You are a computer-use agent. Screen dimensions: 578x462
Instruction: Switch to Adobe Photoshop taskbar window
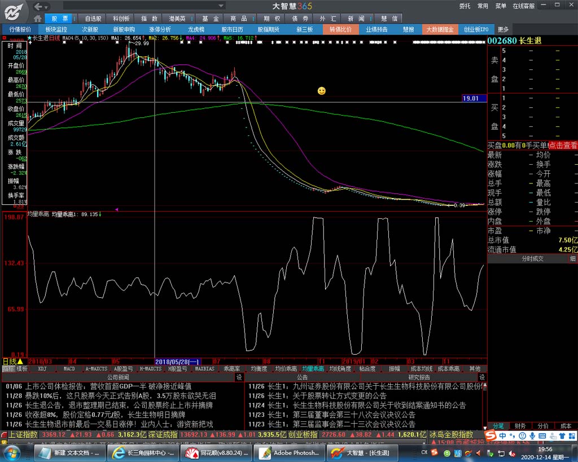[290, 453]
